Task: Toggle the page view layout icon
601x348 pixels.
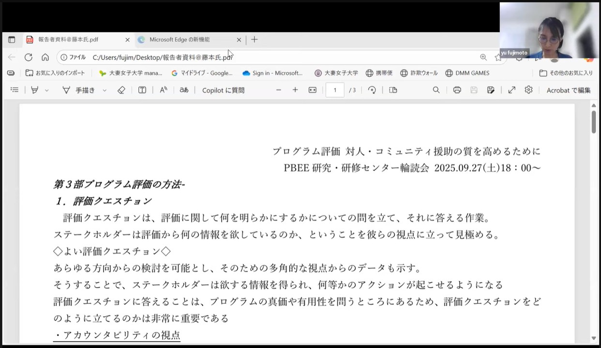Action: pos(393,90)
